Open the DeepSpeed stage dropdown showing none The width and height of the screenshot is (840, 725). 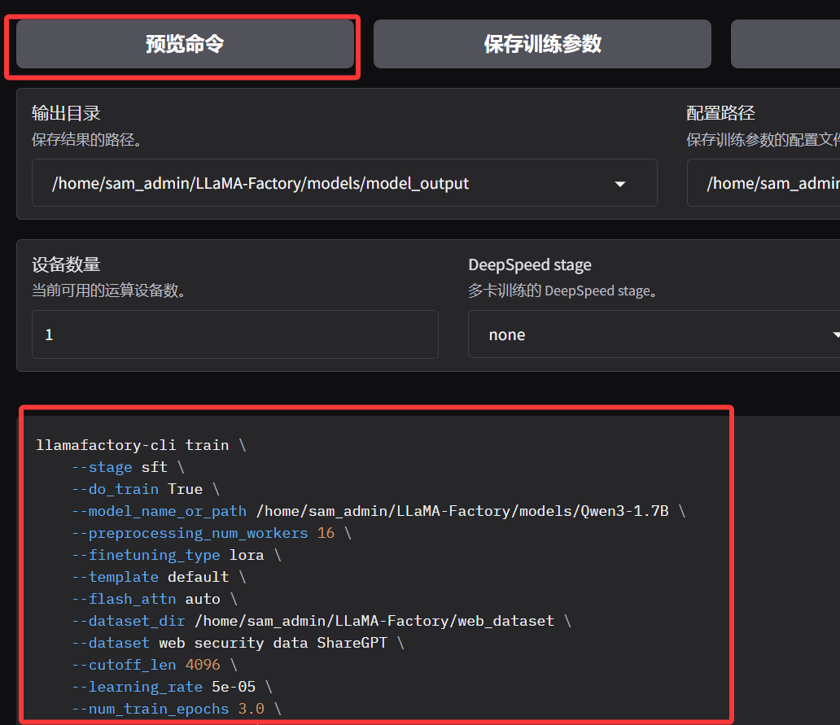pos(654,334)
